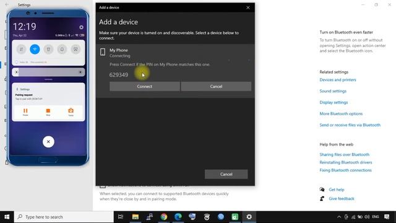Viewport: 396px width, 223px height.
Task: Click Cancel next to the Connect button
Action: 216,87
